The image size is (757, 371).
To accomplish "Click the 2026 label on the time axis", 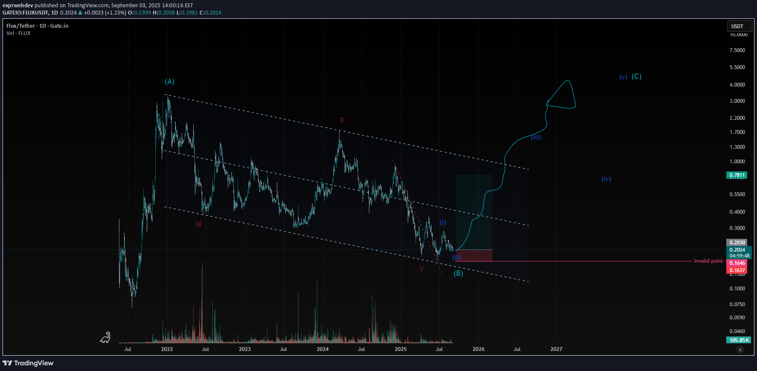I will (x=479, y=349).
